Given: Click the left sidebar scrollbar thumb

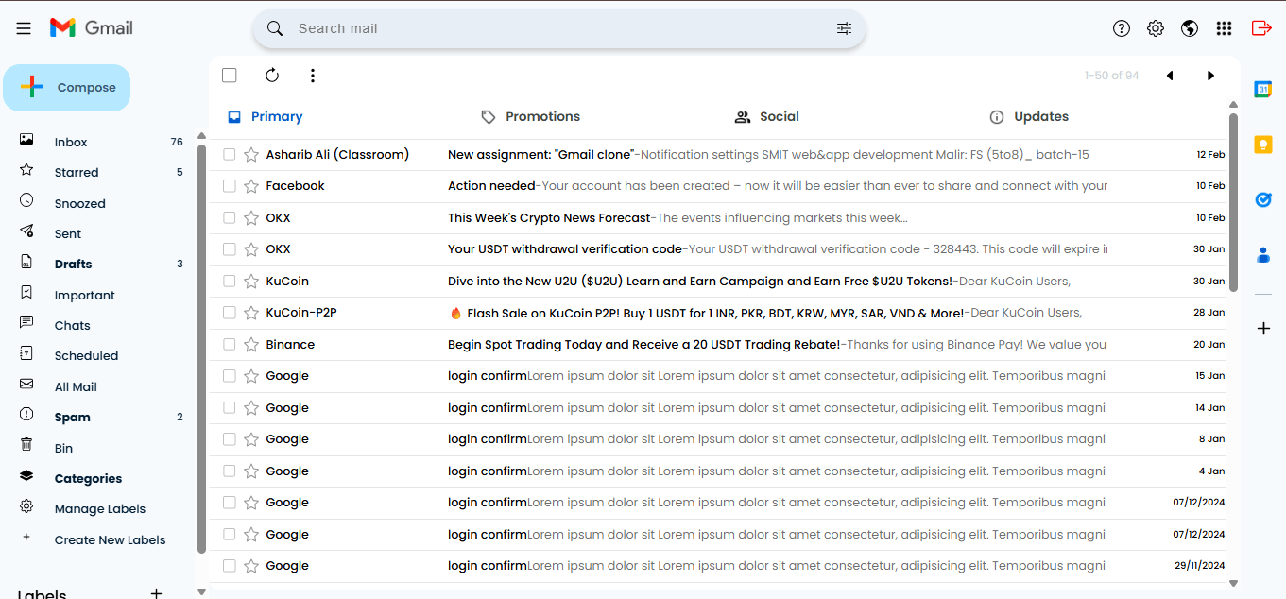Looking at the screenshot, I should click(201, 349).
